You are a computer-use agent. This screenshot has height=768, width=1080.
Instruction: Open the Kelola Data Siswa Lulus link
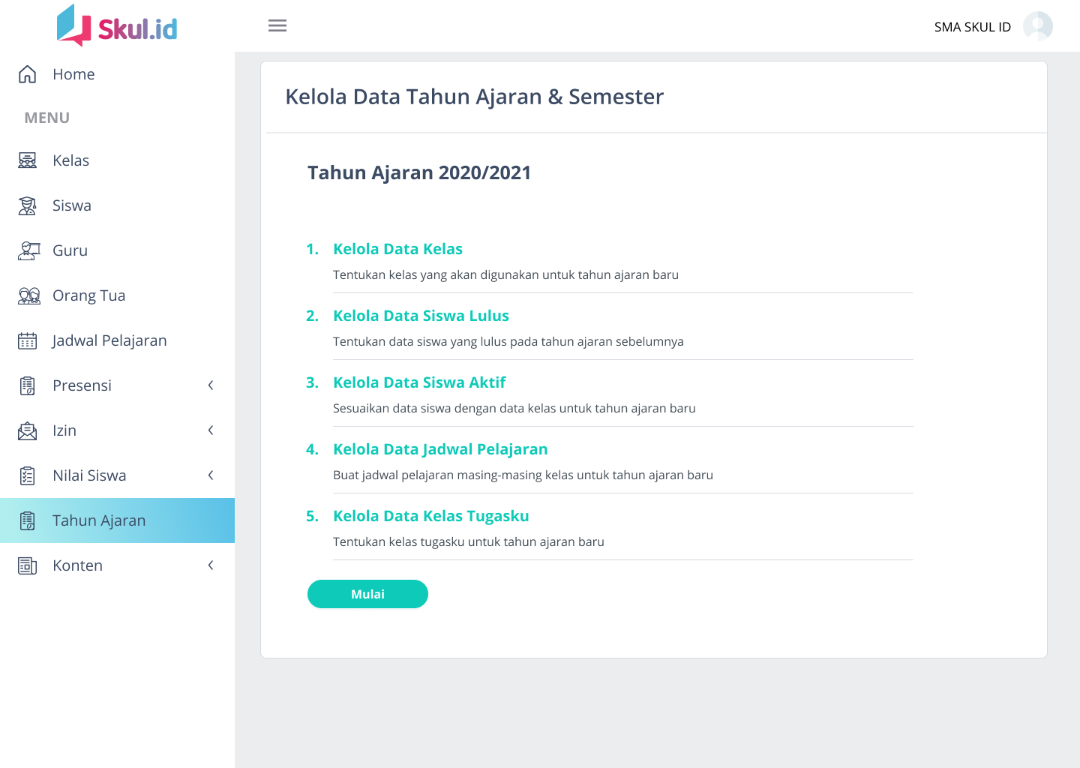tap(421, 316)
